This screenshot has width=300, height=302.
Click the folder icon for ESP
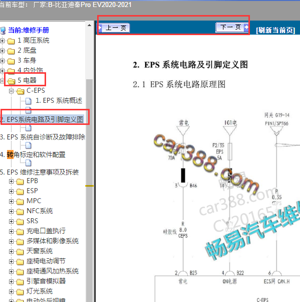coord(20,192)
